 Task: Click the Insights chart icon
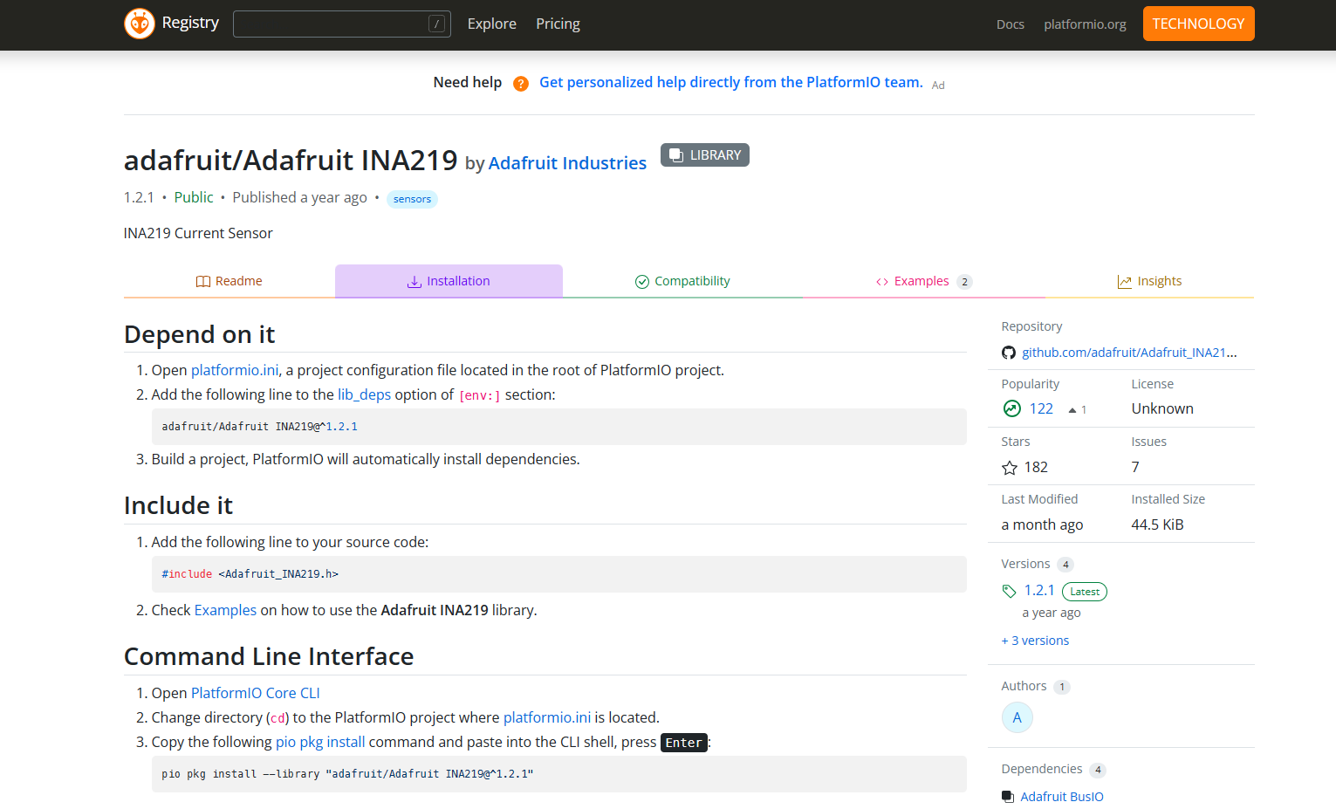(1125, 282)
